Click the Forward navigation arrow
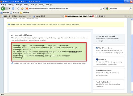This screenshot has height=96, width=133. pyautogui.click(x=7, y=9)
